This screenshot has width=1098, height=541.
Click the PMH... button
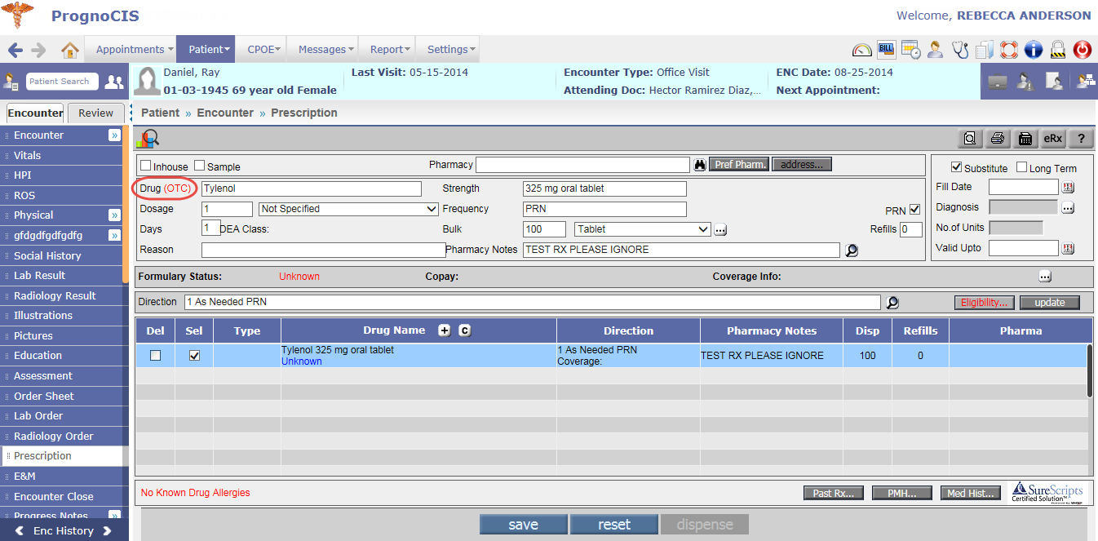click(x=902, y=493)
